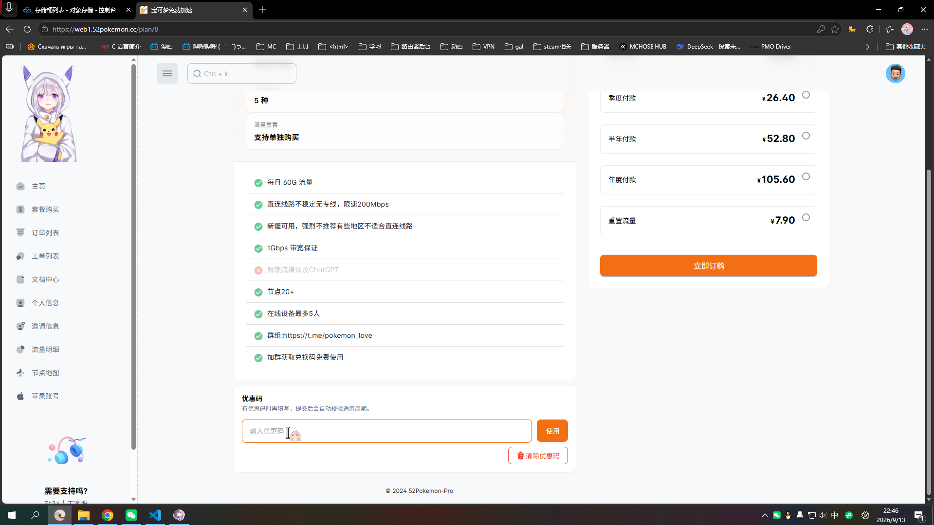Open a new browser tab

click(262, 10)
